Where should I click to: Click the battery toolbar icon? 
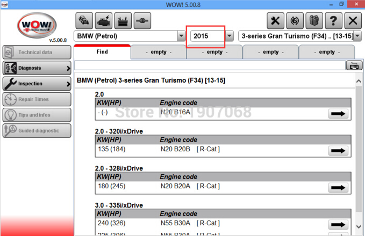click(123, 21)
